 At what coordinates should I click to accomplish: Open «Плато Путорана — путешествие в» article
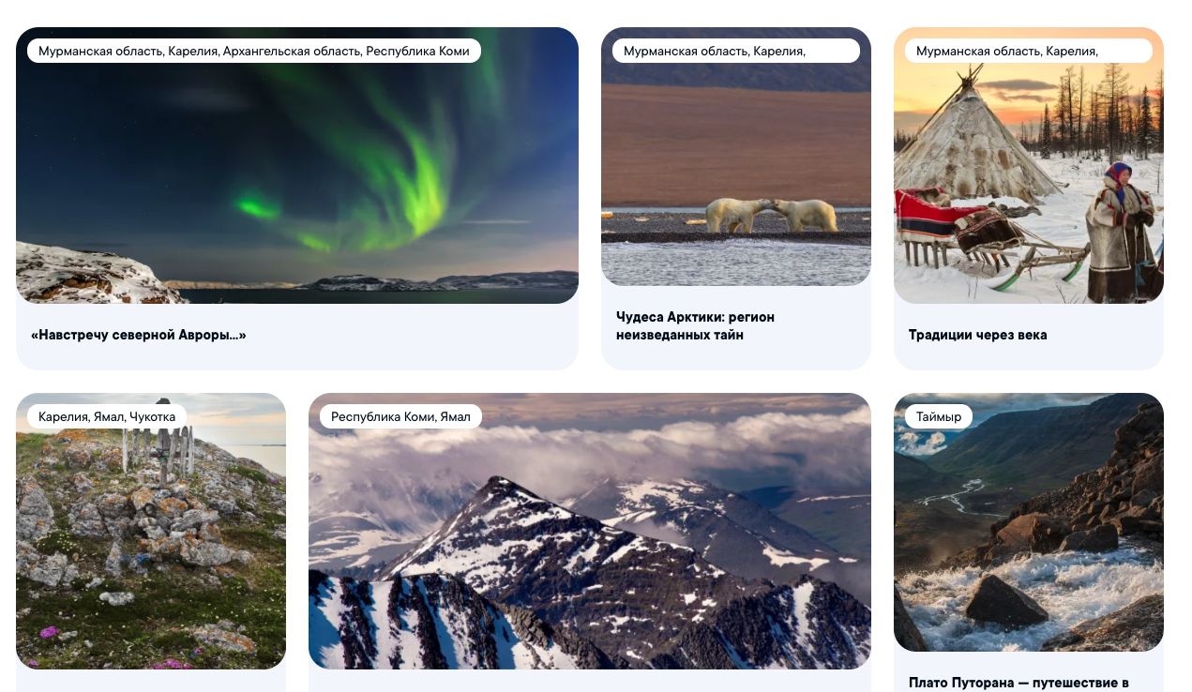point(1018,683)
